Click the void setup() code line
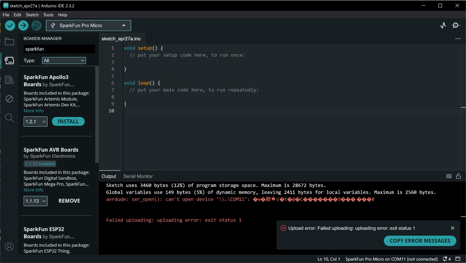 pyautogui.click(x=143, y=48)
